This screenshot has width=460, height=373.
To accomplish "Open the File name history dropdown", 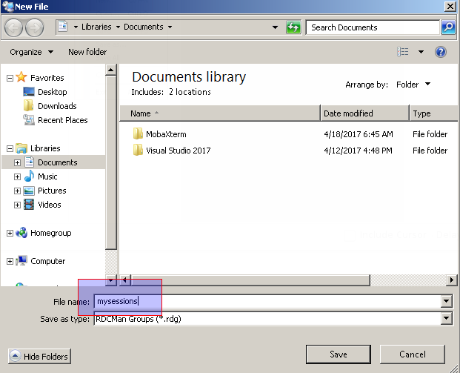I will 446,301.
